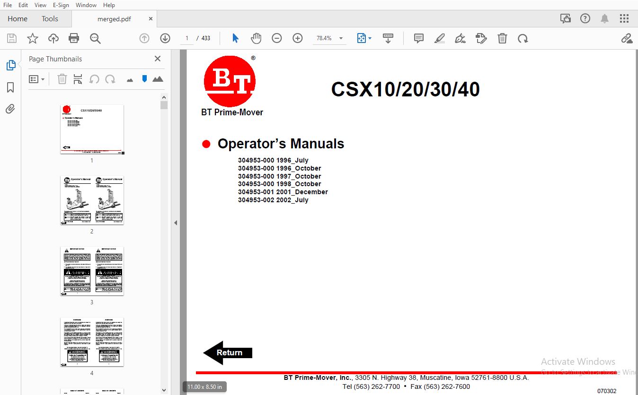Rotate thumbnails counterclockwise
Image resolution: width=638 pixels, height=395 pixels.
click(94, 79)
